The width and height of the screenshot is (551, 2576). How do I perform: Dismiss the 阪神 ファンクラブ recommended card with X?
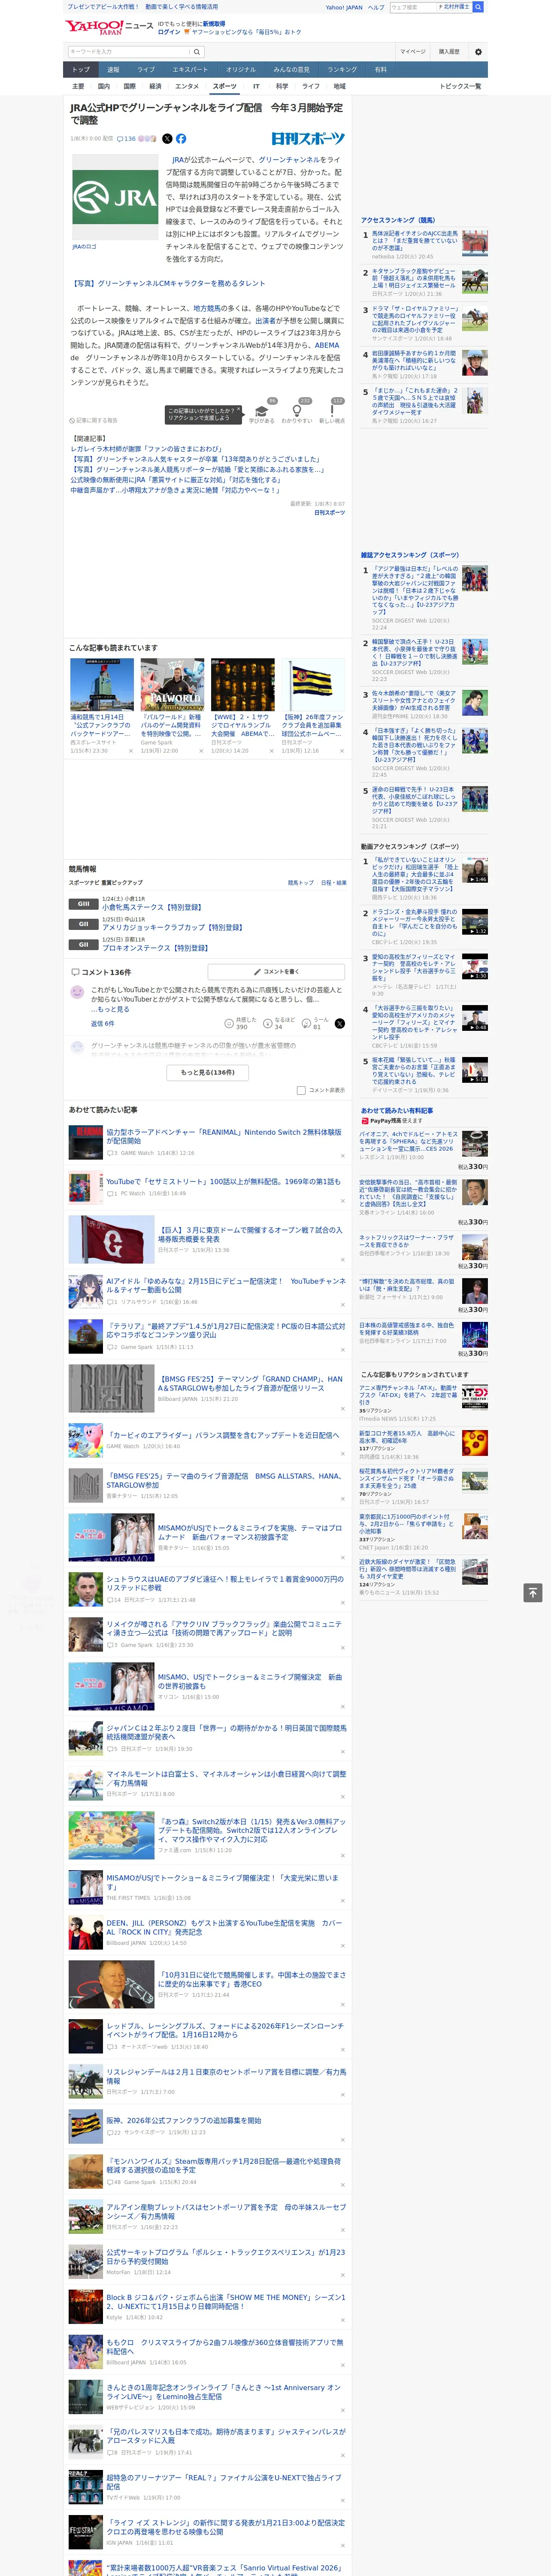(342, 751)
